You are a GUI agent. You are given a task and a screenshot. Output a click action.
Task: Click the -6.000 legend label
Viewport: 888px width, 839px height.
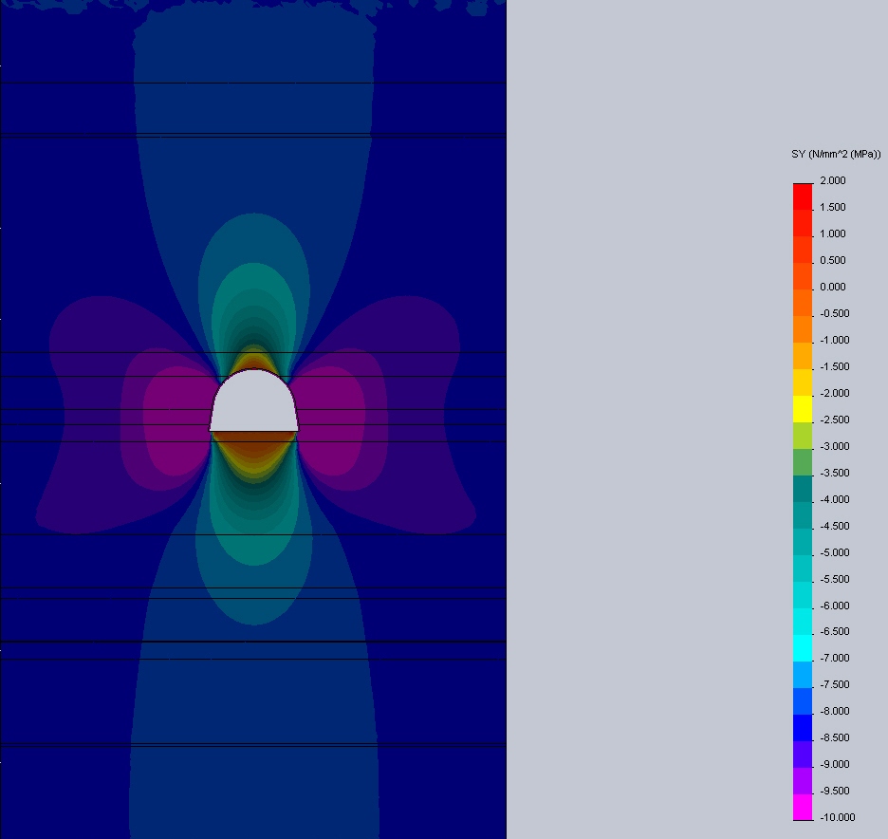pos(834,606)
